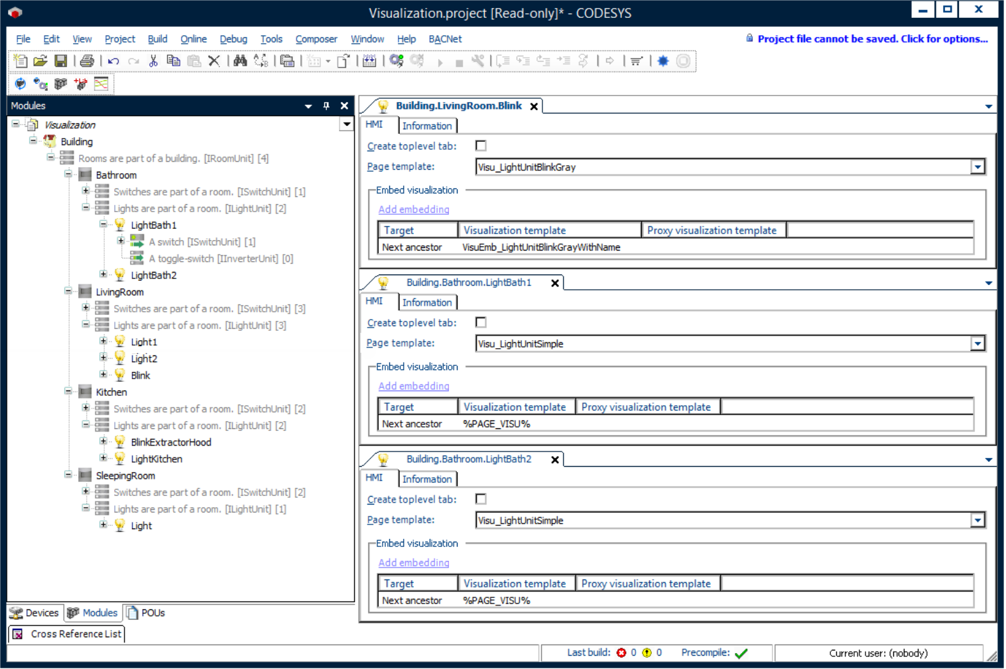
Task: Check Create toplevel tab for LightBath1
Action: (x=481, y=322)
